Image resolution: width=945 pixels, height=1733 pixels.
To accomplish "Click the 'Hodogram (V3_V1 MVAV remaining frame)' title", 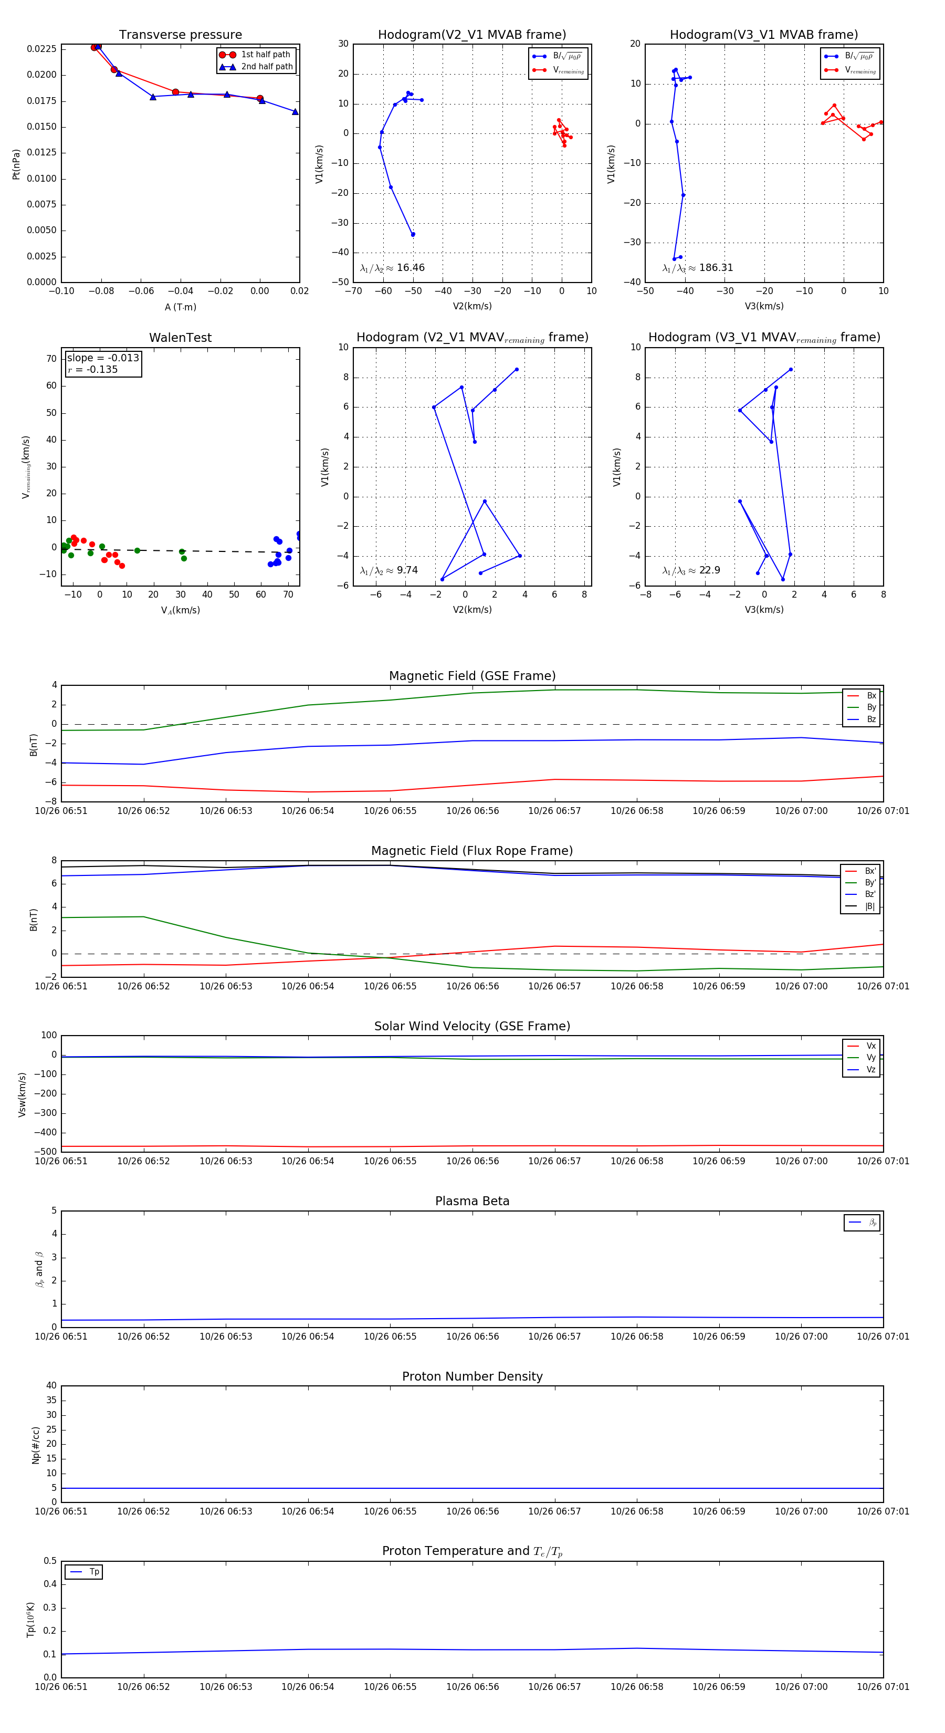I will click(x=764, y=338).
